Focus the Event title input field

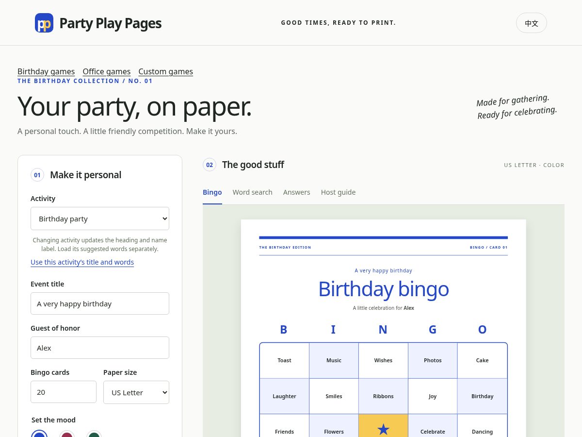coord(100,303)
